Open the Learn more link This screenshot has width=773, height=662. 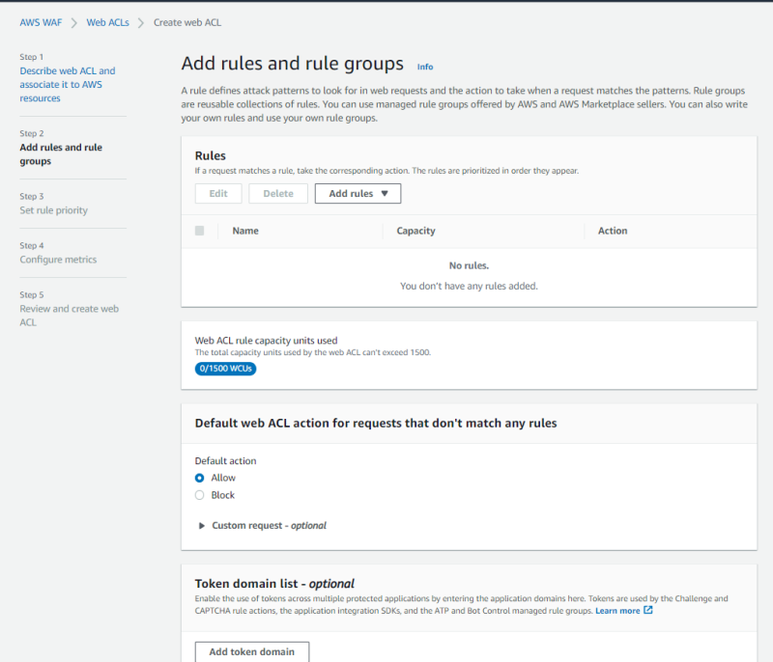pyautogui.click(x=616, y=611)
